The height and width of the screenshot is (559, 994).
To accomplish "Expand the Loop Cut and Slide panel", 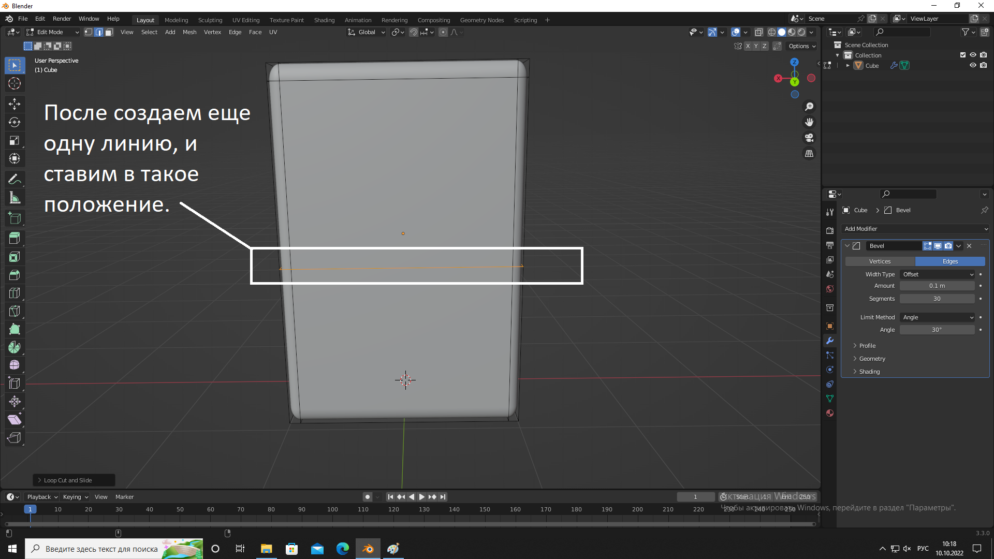I will pos(74,480).
